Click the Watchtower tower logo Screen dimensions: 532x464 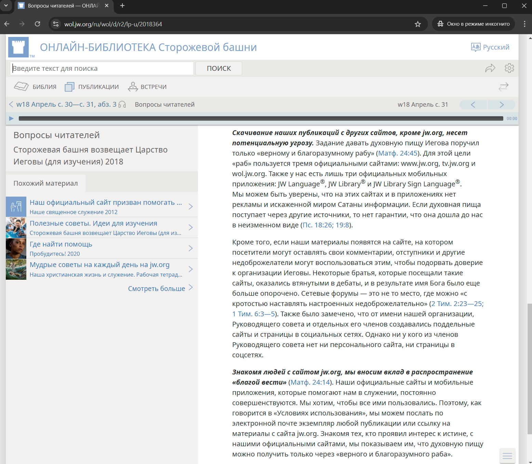(x=18, y=47)
